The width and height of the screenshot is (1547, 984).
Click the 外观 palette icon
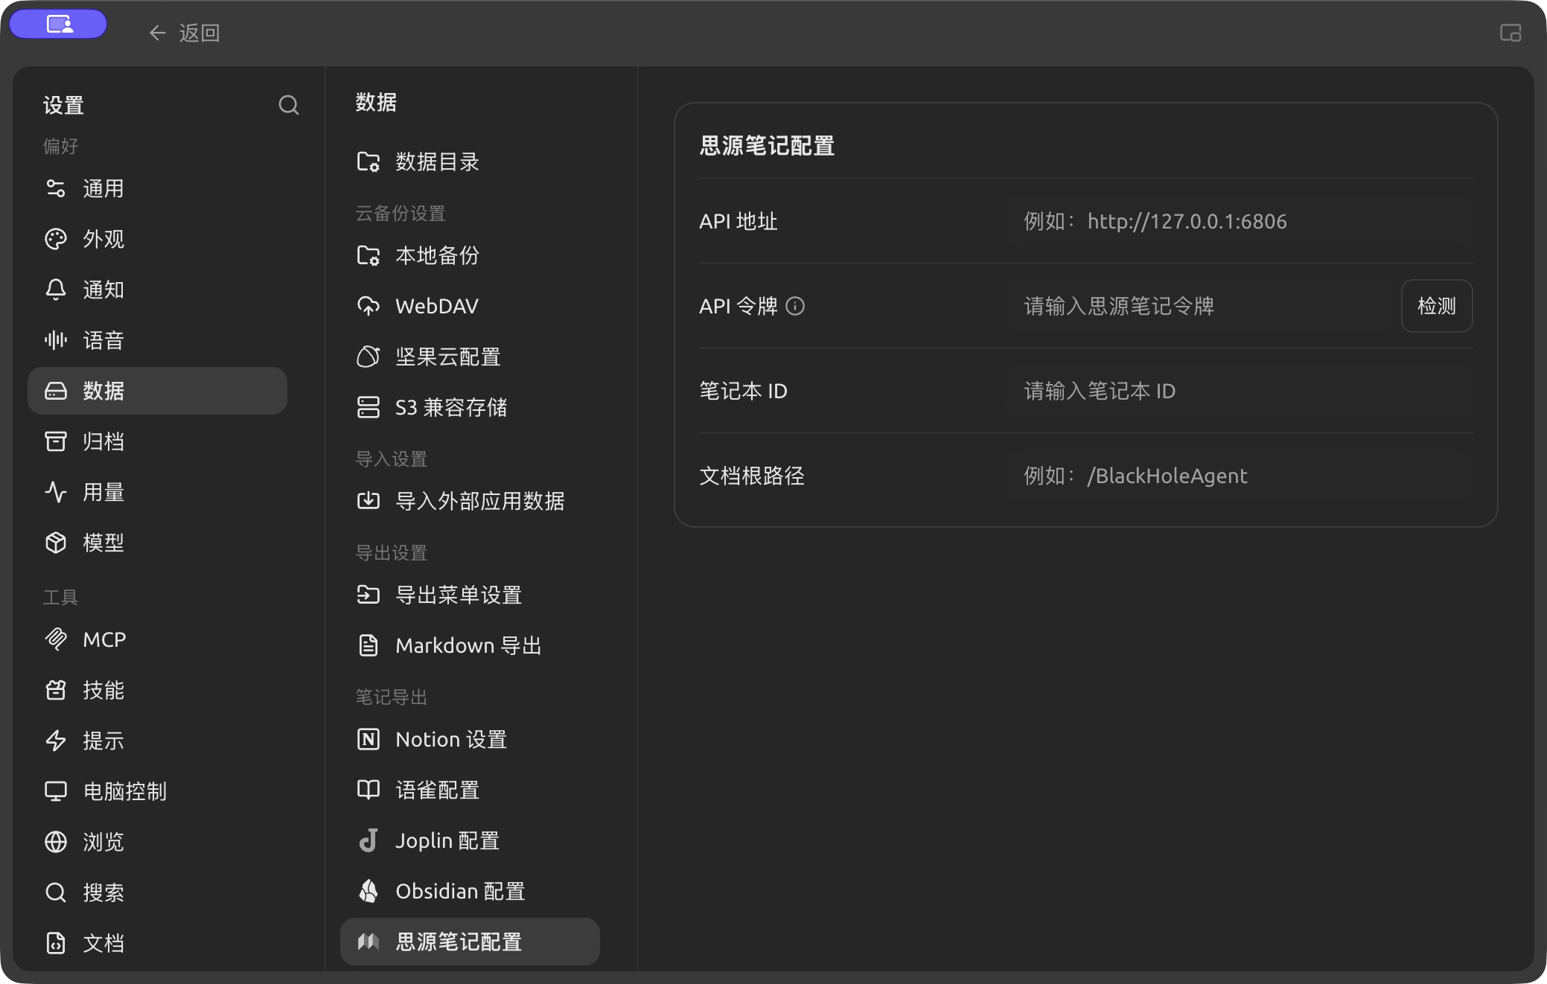(56, 239)
